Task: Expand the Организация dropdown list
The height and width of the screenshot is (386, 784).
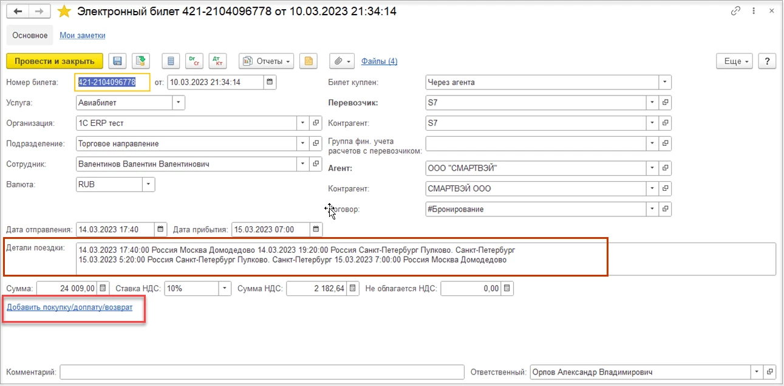Action: pyautogui.click(x=304, y=123)
